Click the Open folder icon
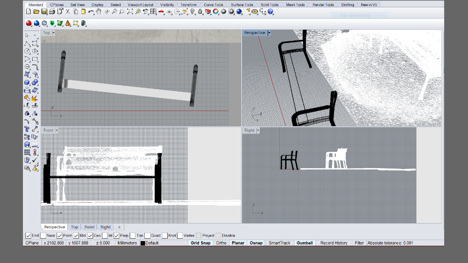This screenshot has width=468, height=263. [37, 11]
